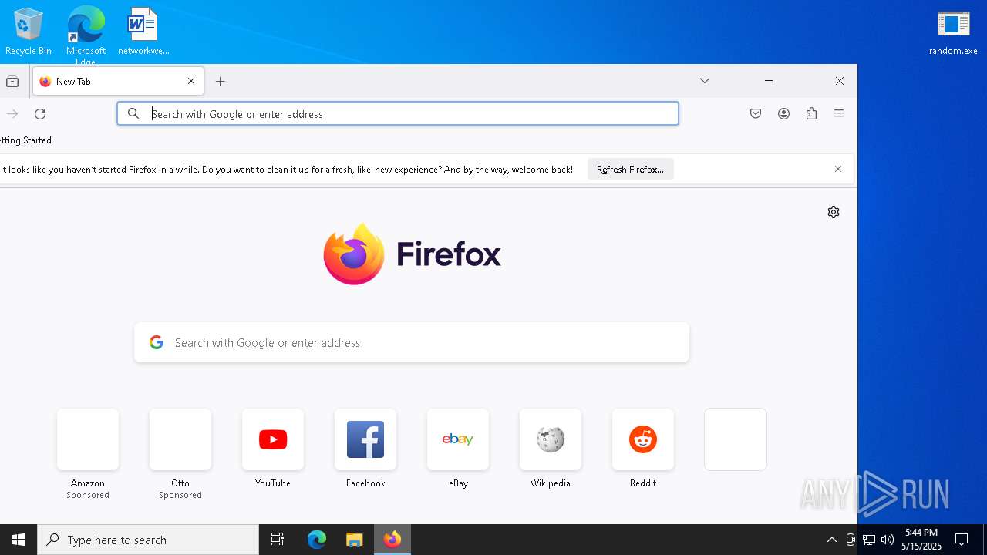Open the network status tray icon

869,540
